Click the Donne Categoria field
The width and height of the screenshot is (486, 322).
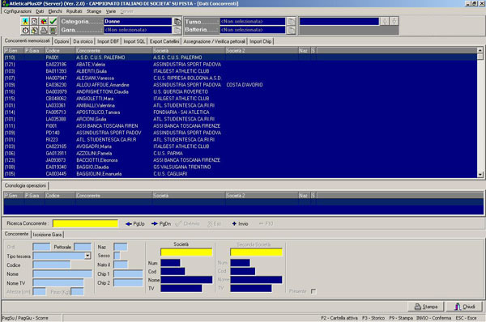(138, 21)
